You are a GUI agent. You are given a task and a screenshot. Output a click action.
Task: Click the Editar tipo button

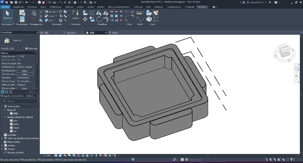32,49
